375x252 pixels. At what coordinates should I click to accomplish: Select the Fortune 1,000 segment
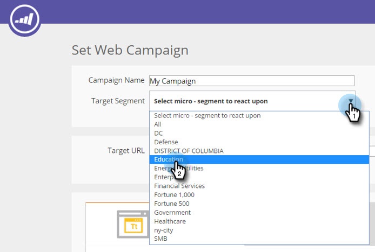coord(174,195)
